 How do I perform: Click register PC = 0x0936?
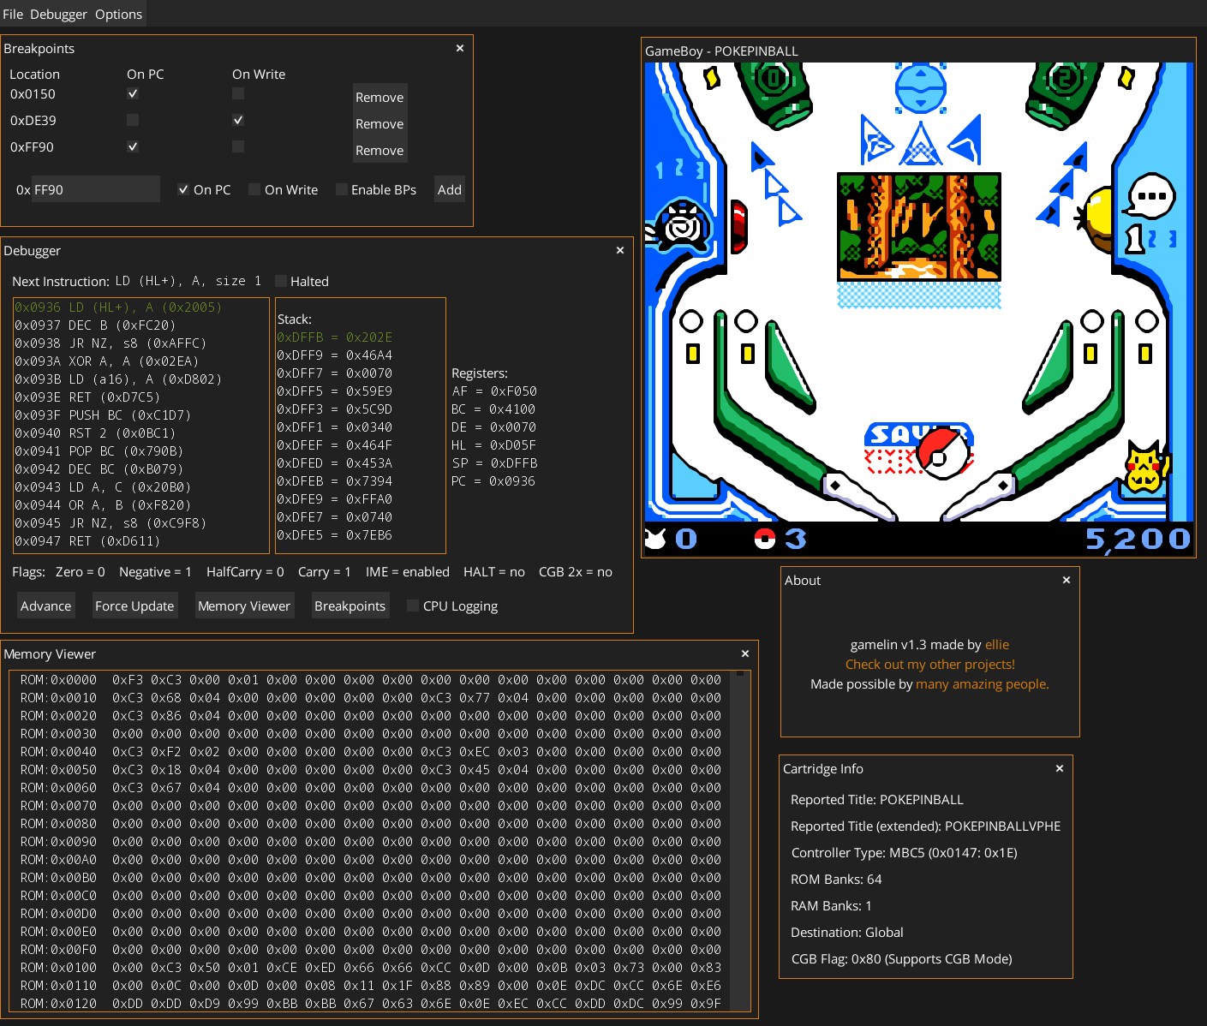point(493,480)
